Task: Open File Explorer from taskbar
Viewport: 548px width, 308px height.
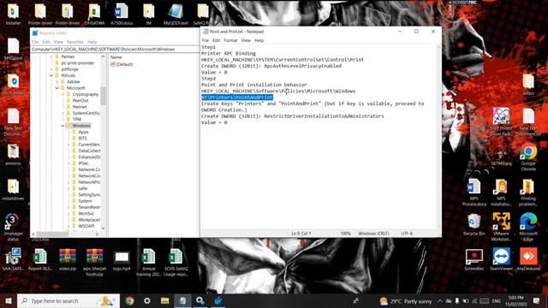Action: click(164, 300)
